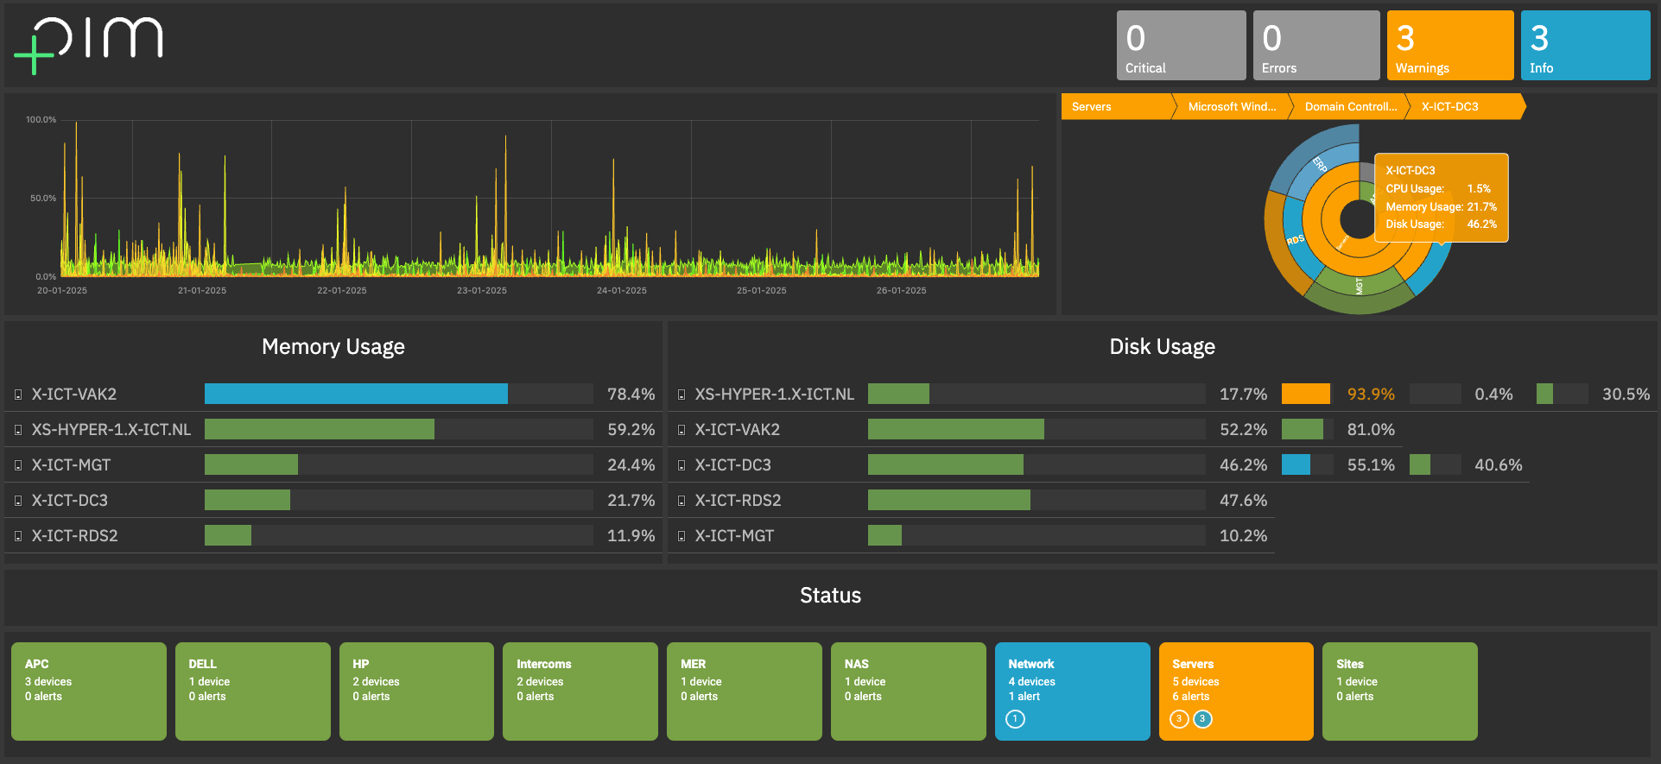
Task: Open the Warnings counter tile
Action: (x=1449, y=46)
